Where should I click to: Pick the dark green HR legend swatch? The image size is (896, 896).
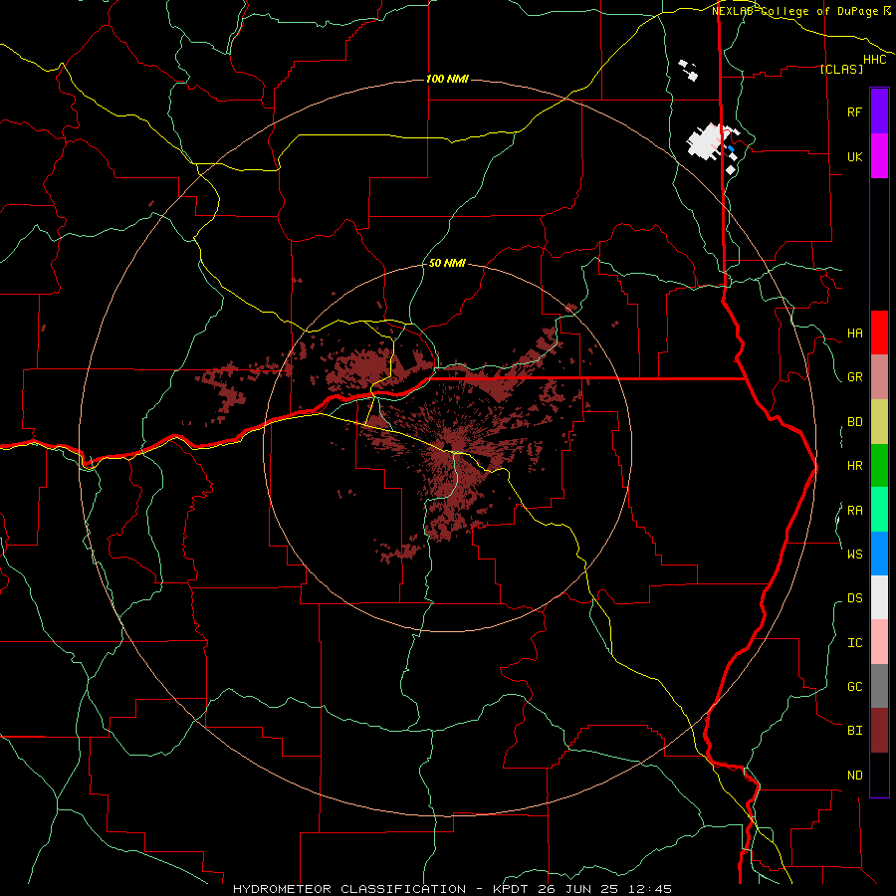click(x=879, y=465)
